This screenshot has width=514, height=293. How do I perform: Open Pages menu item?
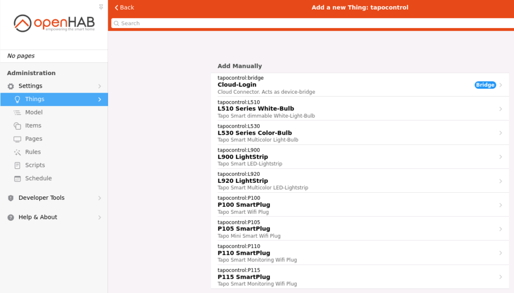coord(54,139)
